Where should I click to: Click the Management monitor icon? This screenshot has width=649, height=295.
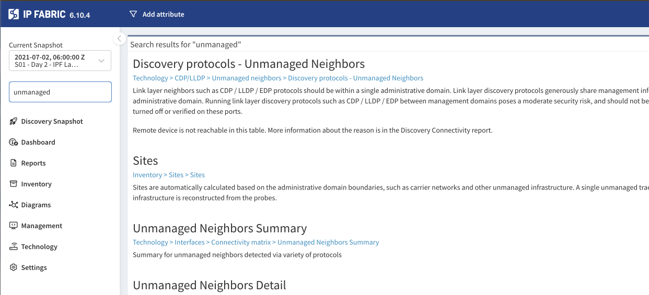tap(14, 226)
